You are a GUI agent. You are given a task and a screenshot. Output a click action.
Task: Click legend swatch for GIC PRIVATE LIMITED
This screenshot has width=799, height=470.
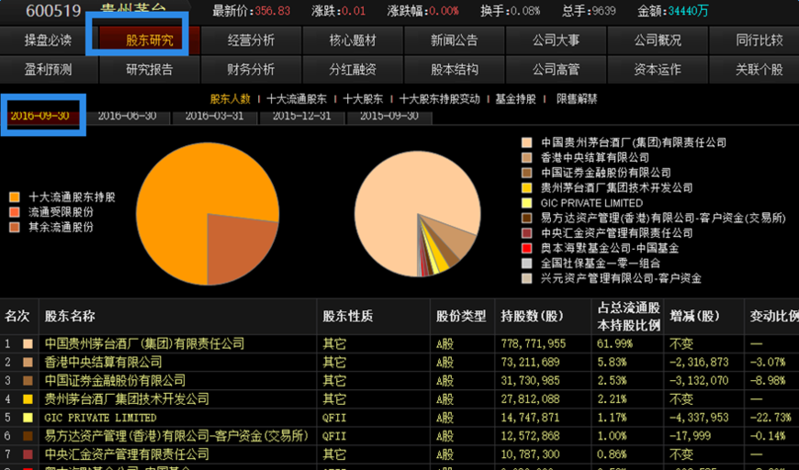526,203
